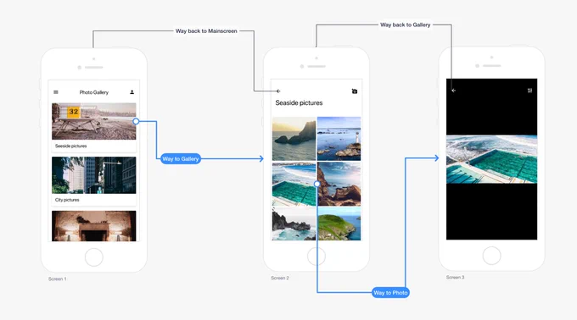Open the red rocky coast photo on Screen 2

(x=339, y=184)
